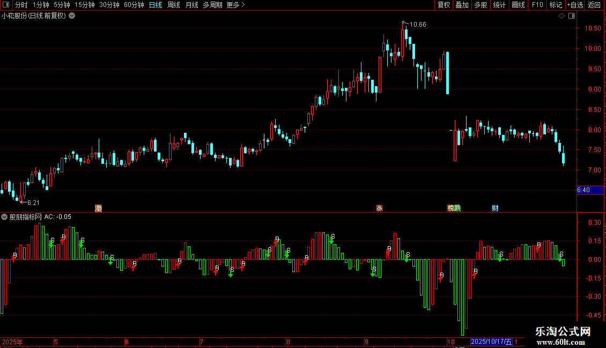
Task: Click the blue 财 event marker
Action: click(495, 208)
